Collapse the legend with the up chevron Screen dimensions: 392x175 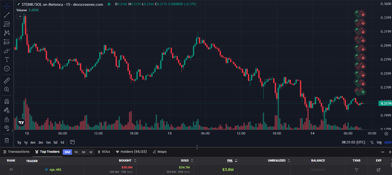20,16
